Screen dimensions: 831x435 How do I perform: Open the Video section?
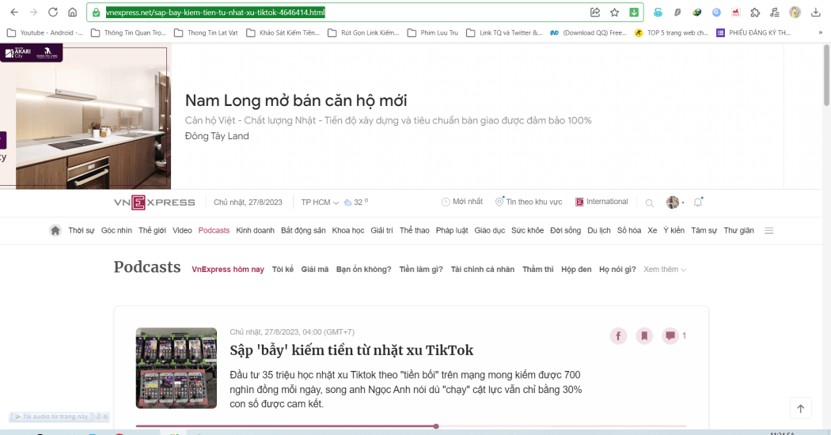[x=182, y=230]
